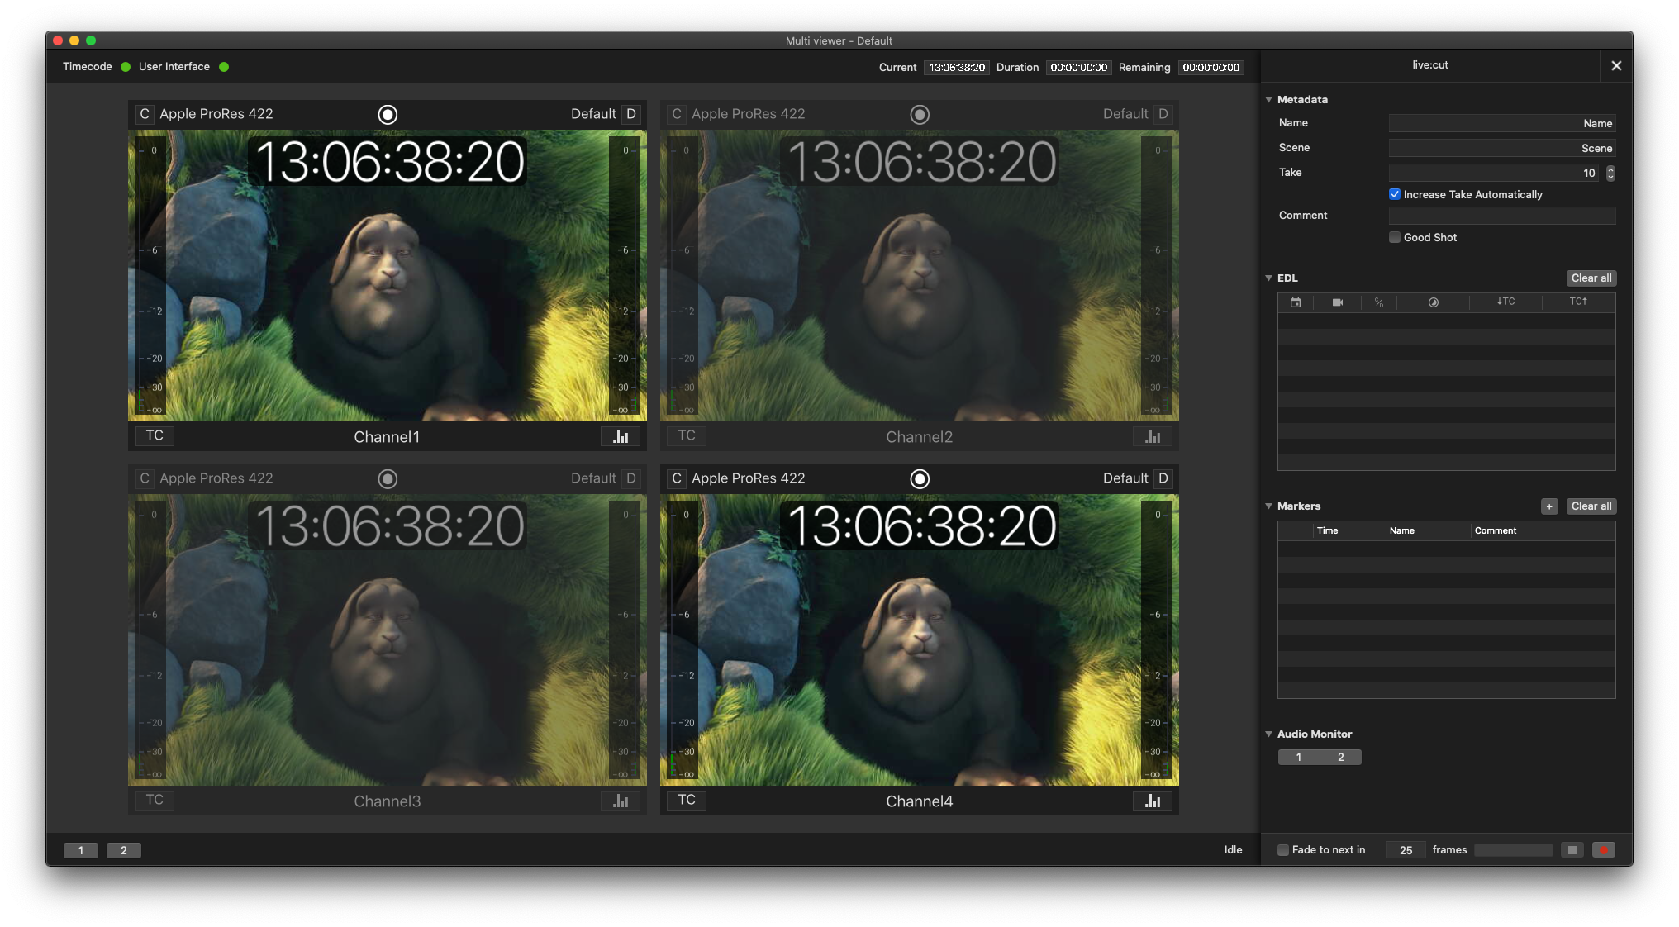1679x927 pixels.
Task: Toggle TC display on Channel3
Action: point(155,800)
